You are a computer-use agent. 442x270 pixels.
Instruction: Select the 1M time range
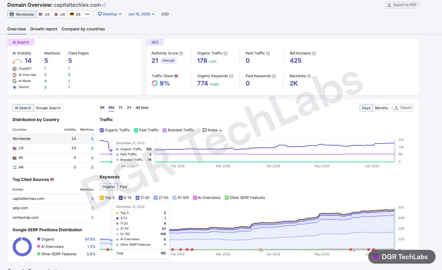coord(102,108)
